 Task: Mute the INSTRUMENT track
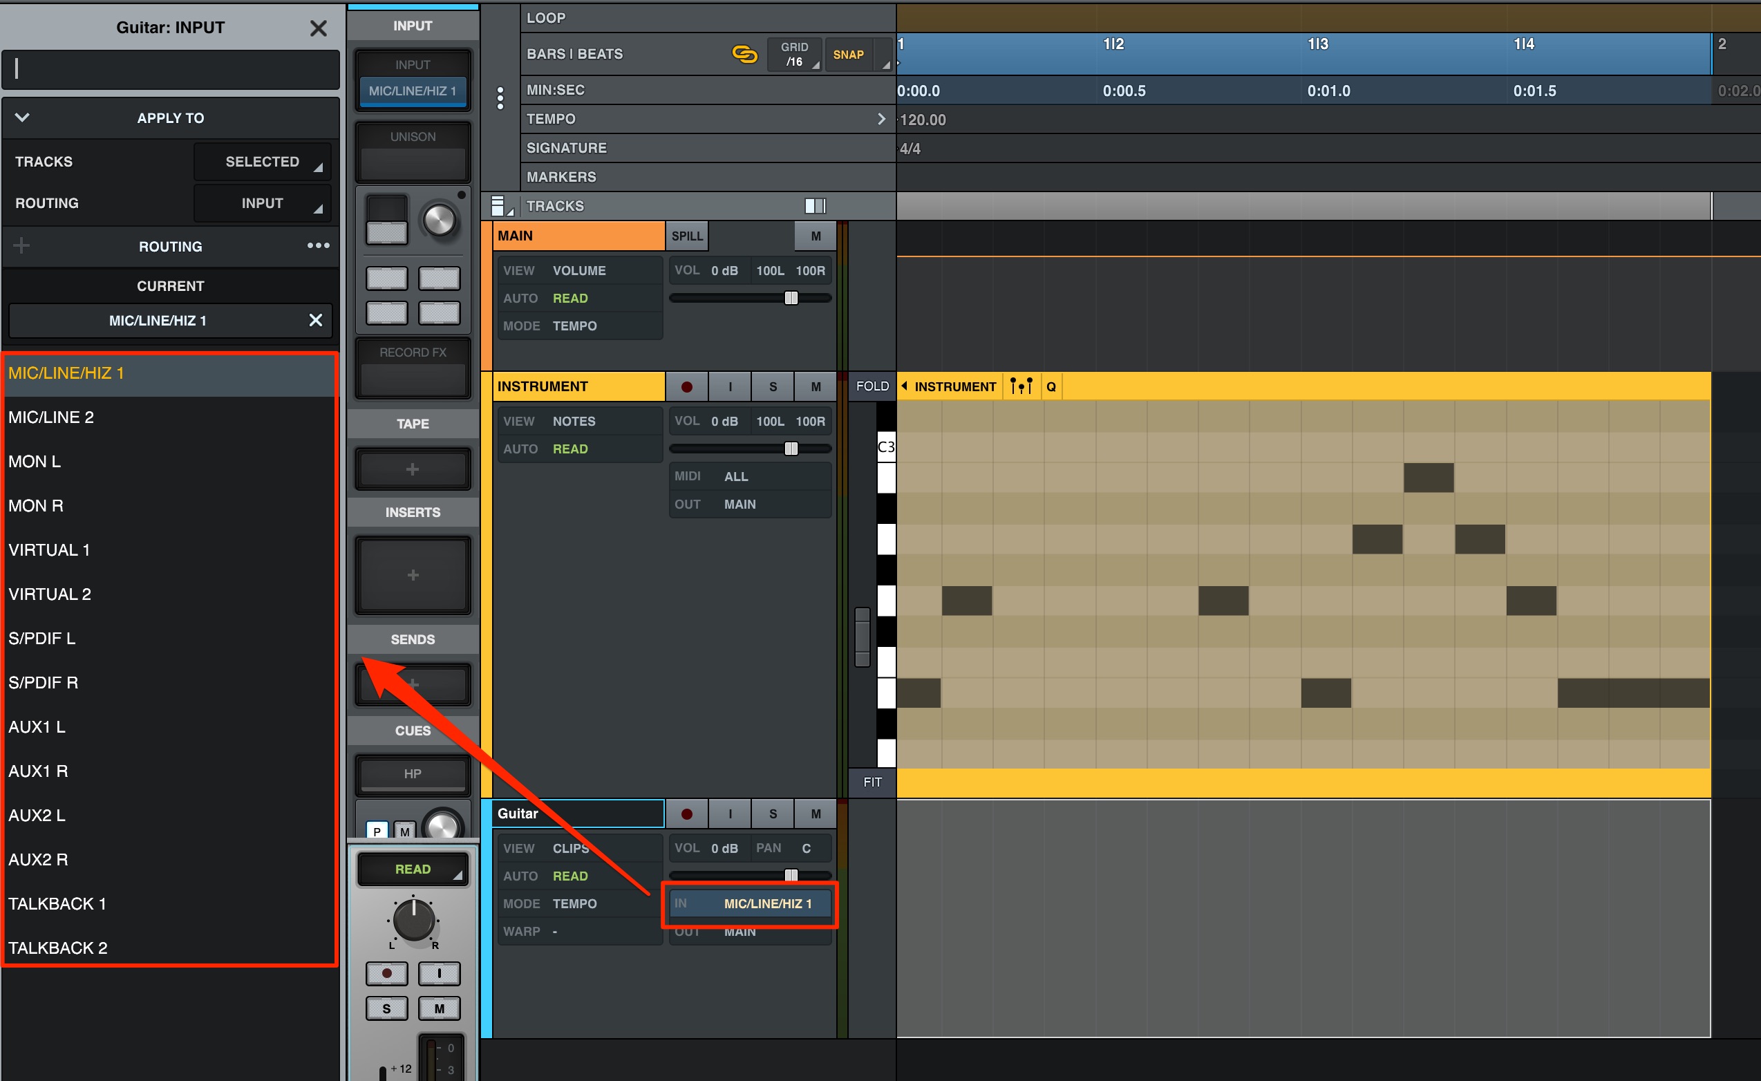[816, 387]
